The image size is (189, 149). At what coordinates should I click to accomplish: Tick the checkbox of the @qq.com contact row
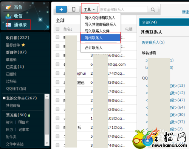pyautogui.click(x=57, y=64)
